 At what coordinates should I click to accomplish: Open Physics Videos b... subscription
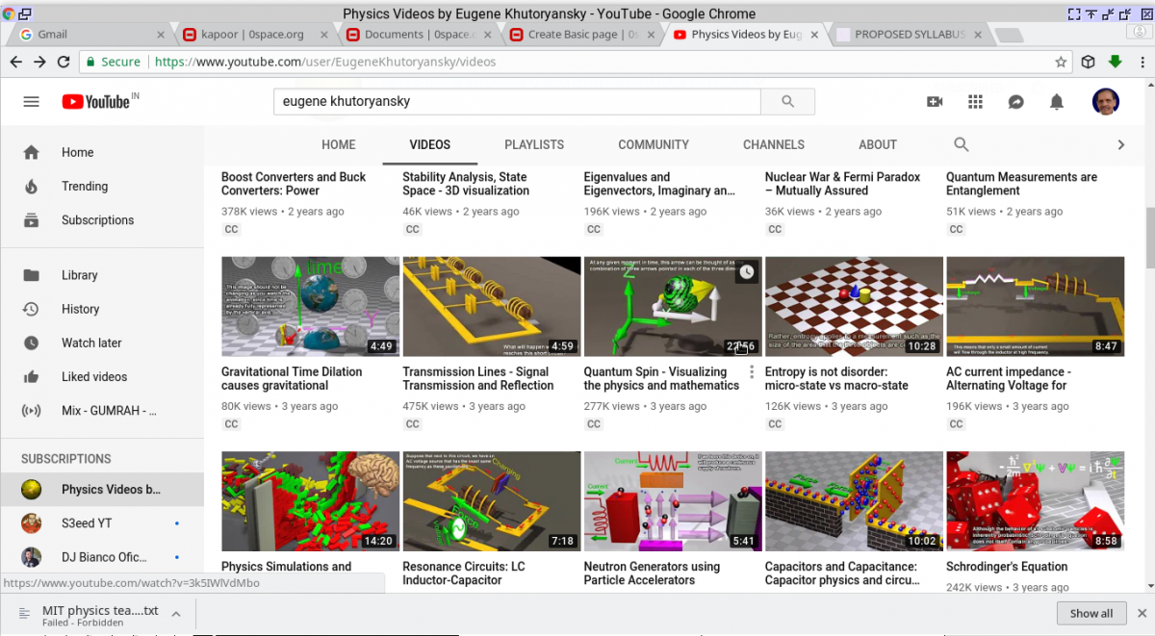(102, 490)
